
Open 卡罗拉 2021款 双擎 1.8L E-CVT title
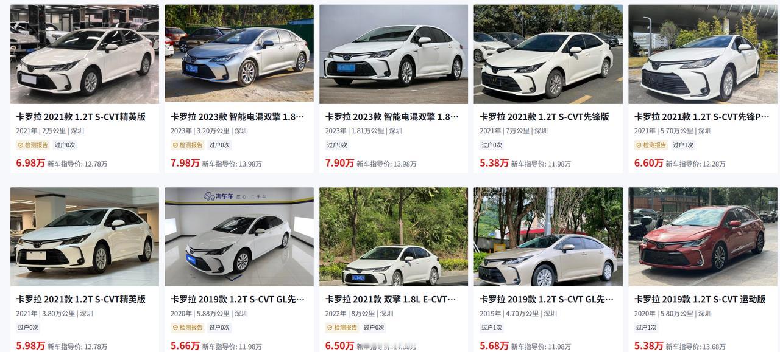pyautogui.click(x=391, y=299)
